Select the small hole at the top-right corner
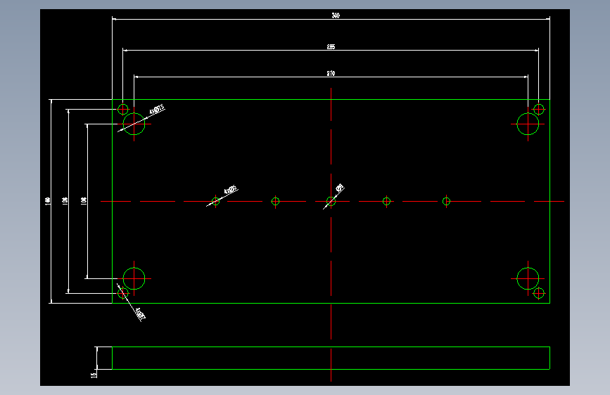 coord(539,109)
